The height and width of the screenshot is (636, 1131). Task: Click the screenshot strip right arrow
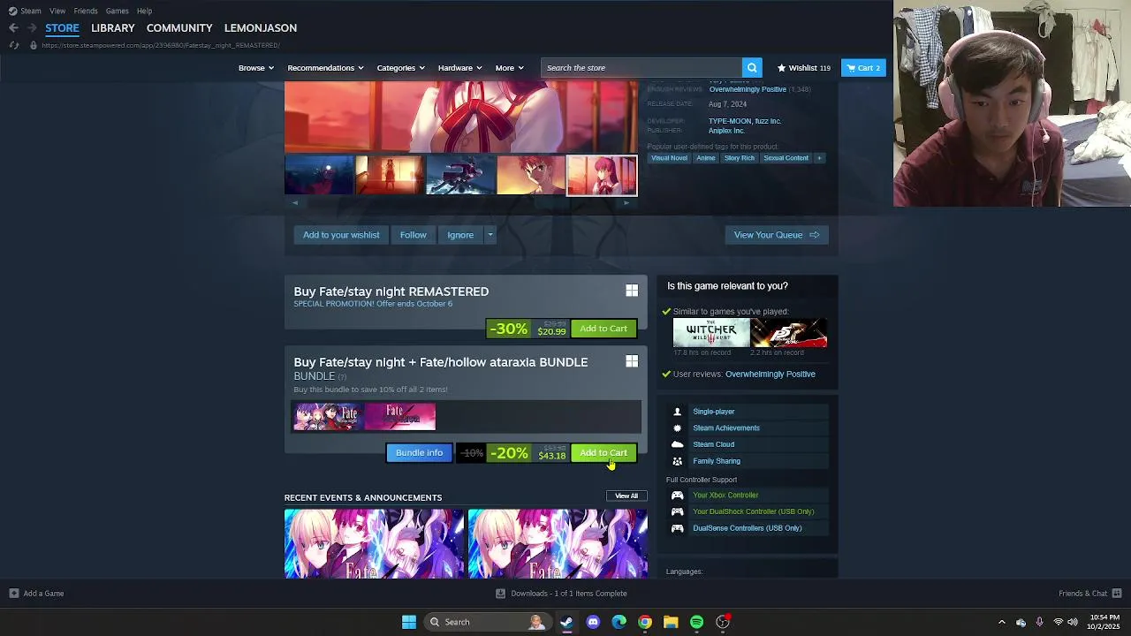point(626,203)
